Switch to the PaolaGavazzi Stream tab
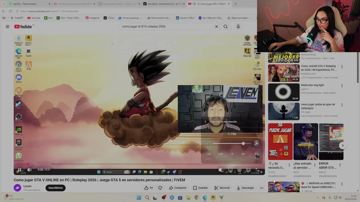Image resolution: width=360 pixels, height=202 pixels. click(119, 4)
